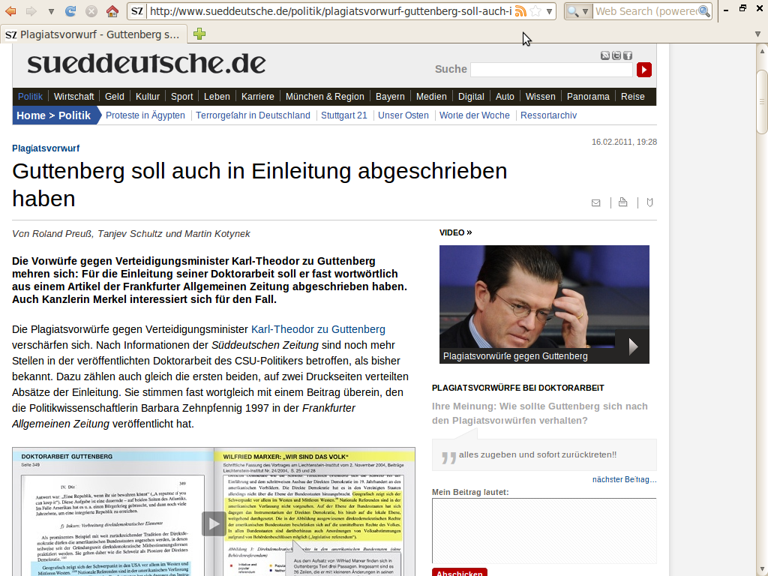Open the Stuttgart 21 link
Image resolution: width=768 pixels, height=576 pixels.
[x=343, y=115]
